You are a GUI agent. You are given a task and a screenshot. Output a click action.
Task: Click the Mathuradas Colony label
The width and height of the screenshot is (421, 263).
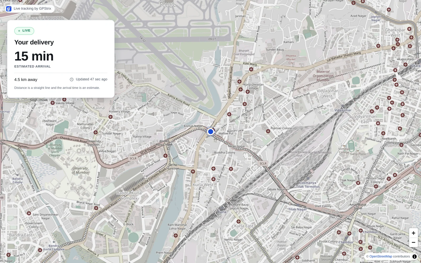coord(85,126)
